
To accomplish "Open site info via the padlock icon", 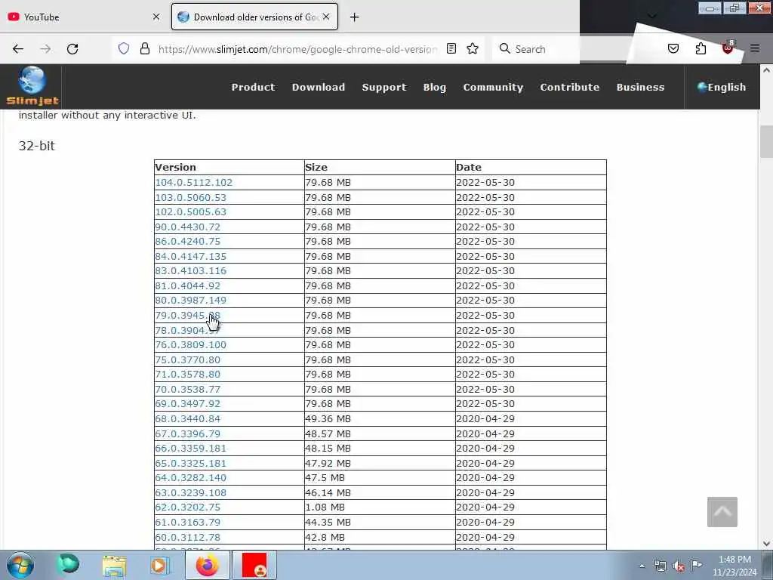I will click(x=144, y=48).
